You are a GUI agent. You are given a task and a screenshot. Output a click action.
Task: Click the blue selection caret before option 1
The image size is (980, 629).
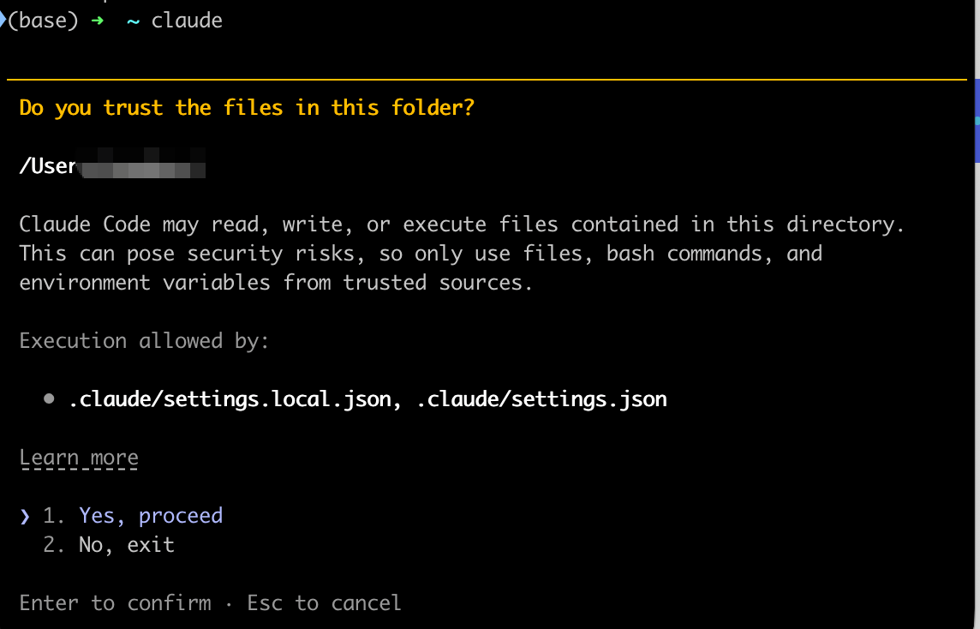(23, 515)
